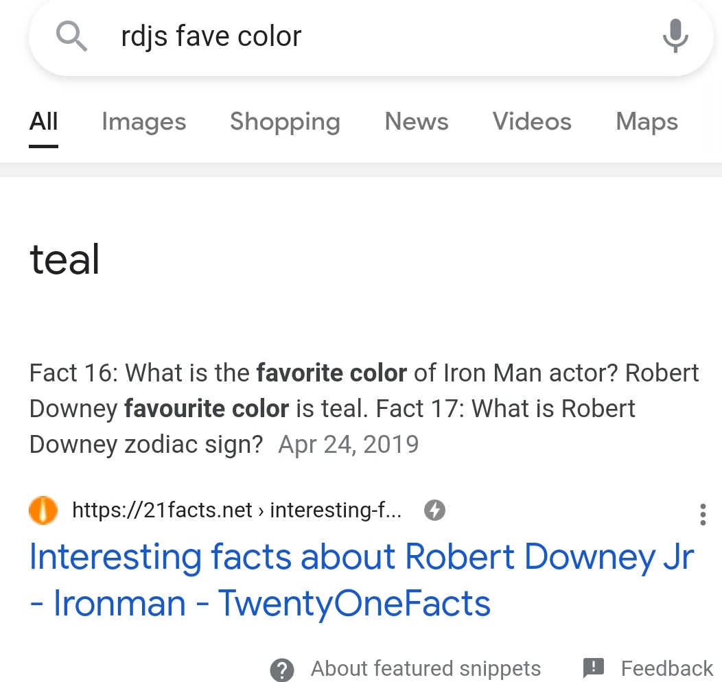Open the Maps tab
This screenshot has height=682, width=722.
[x=647, y=122]
